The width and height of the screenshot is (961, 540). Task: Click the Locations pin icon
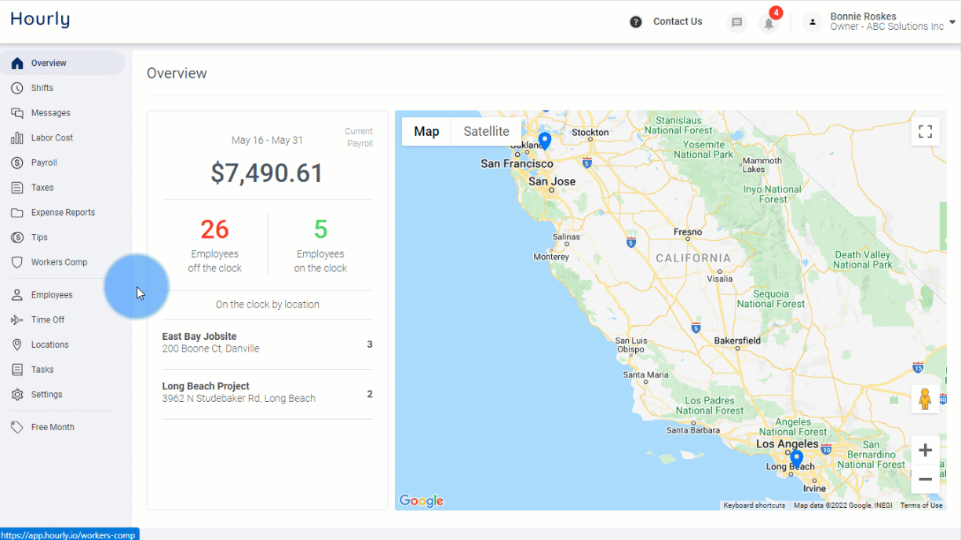tap(17, 345)
